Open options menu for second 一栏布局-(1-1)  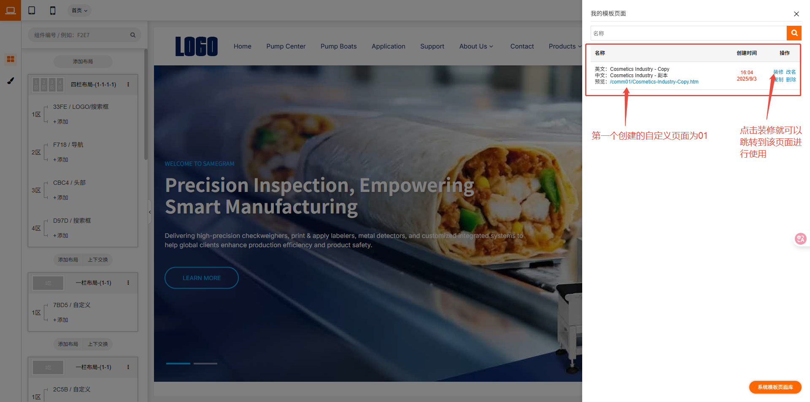(x=128, y=367)
